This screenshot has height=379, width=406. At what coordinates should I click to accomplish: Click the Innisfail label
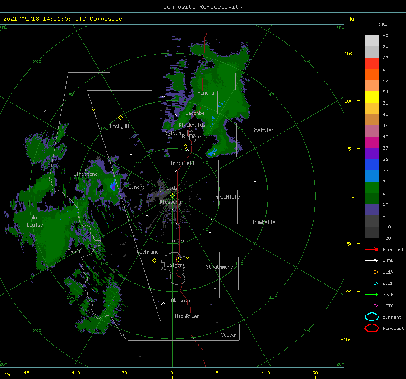pyautogui.click(x=182, y=163)
